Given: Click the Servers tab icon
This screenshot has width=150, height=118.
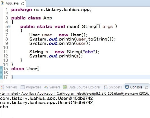Looking at the screenshot, I should [x=46, y=87].
